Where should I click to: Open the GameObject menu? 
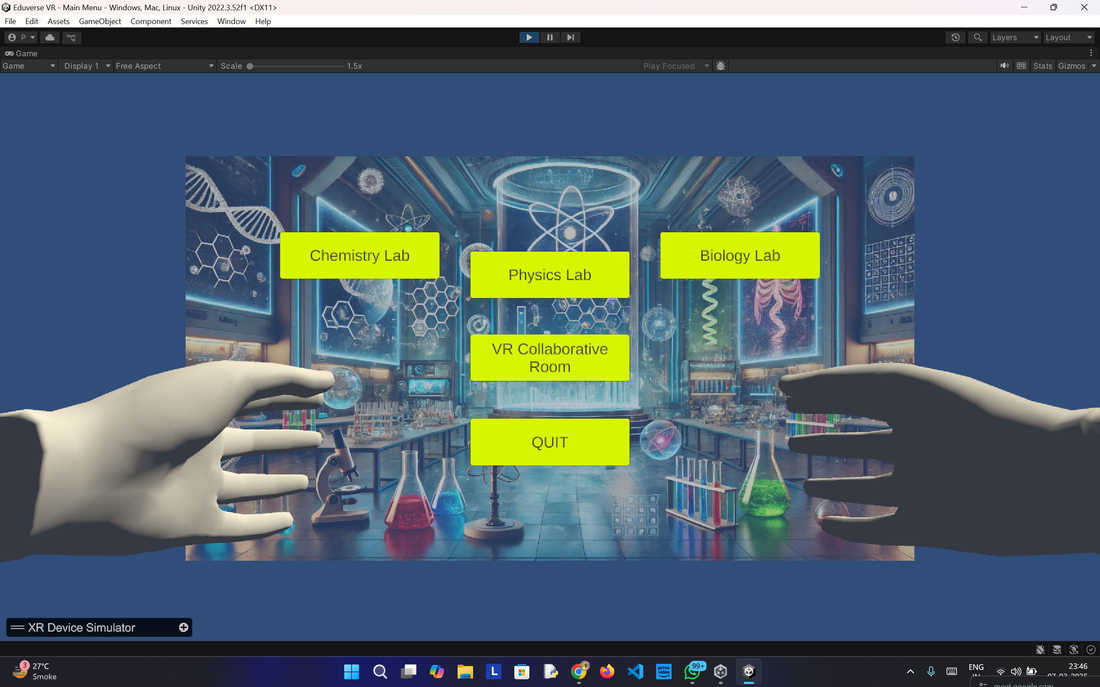pos(100,21)
